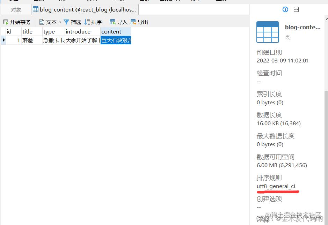Select the row indicator arrow for row 1
Viewport: 328px width, 225px height.
coord(3,40)
